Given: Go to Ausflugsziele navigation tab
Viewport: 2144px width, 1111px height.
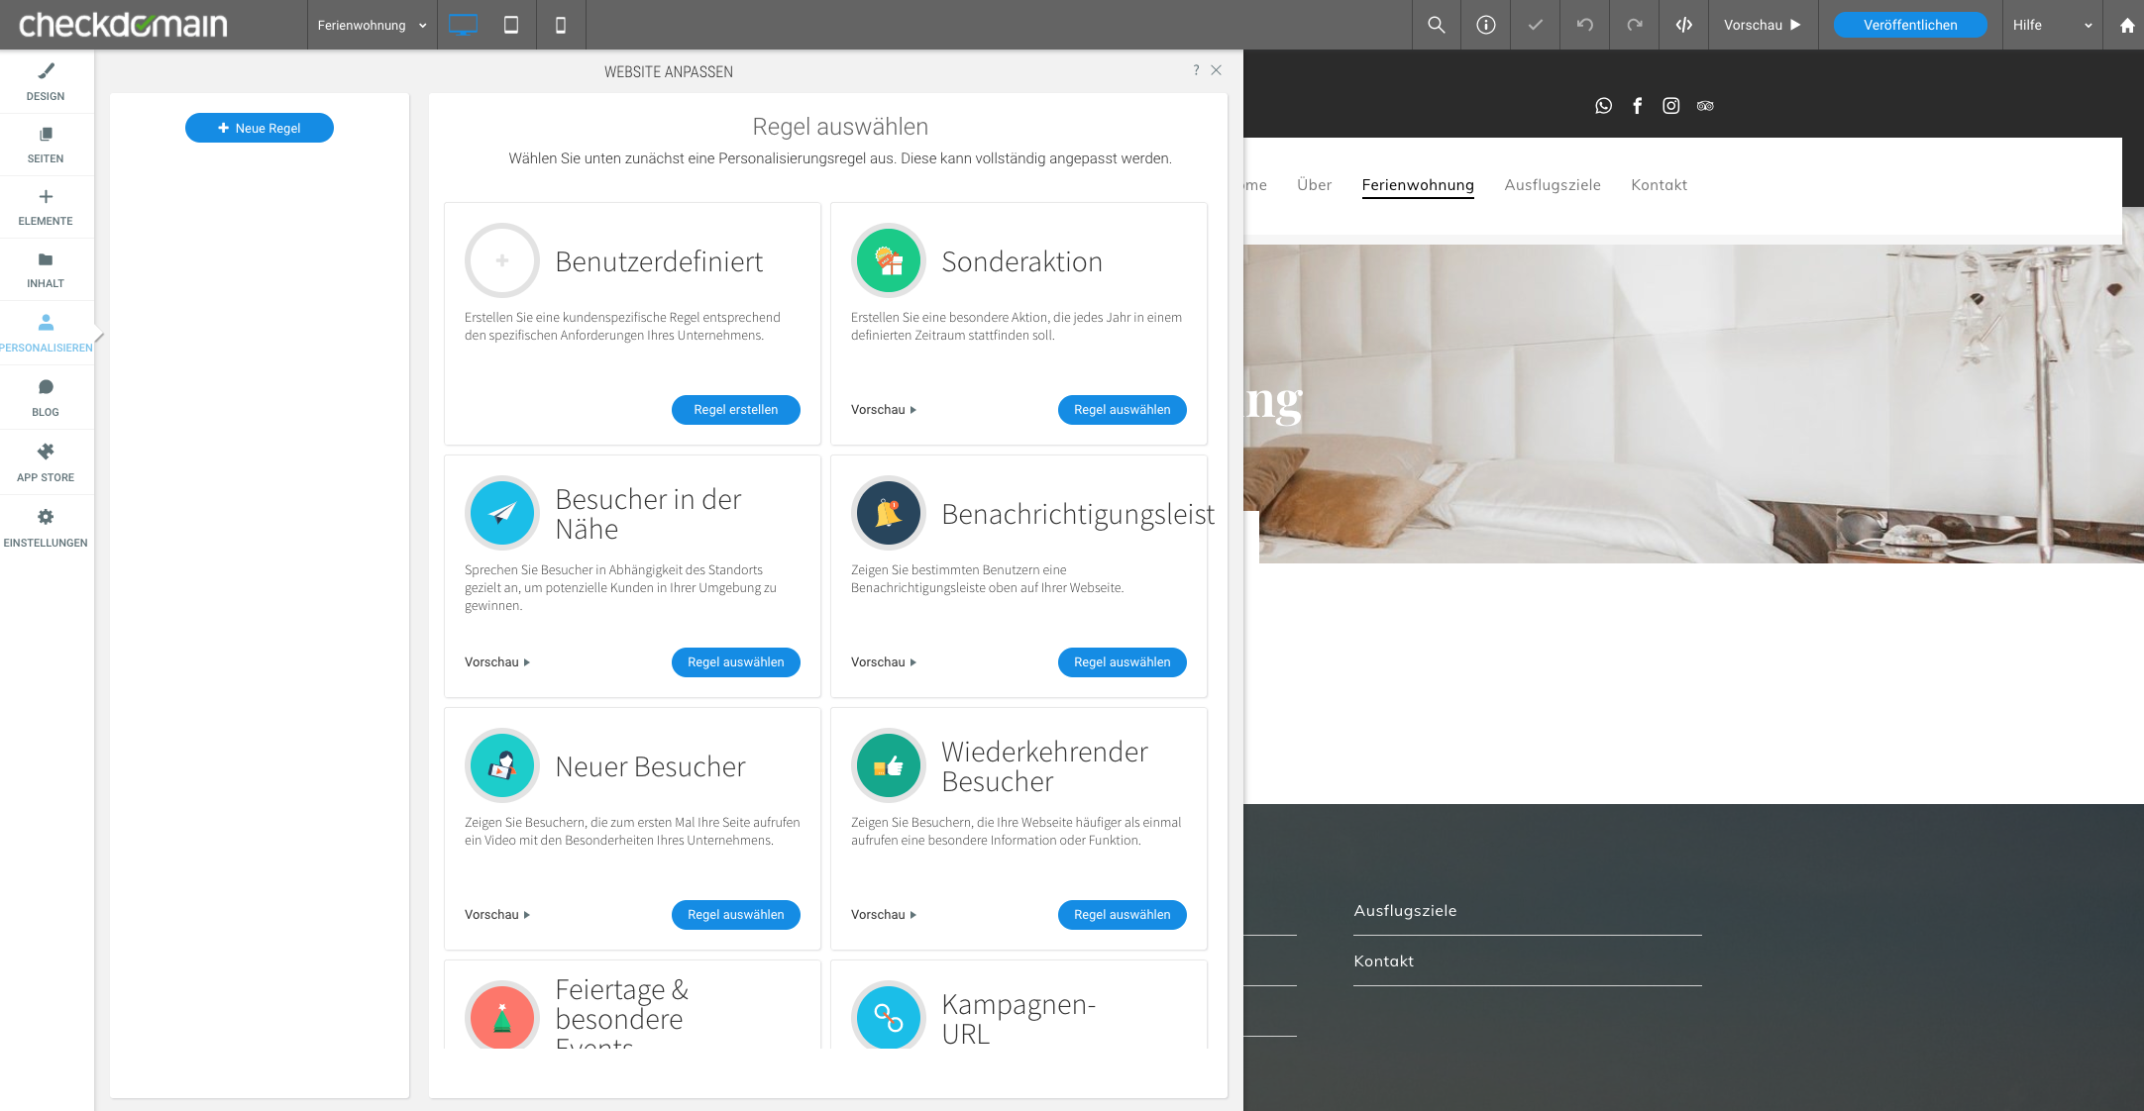Looking at the screenshot, I should (x=1552, y=185).
